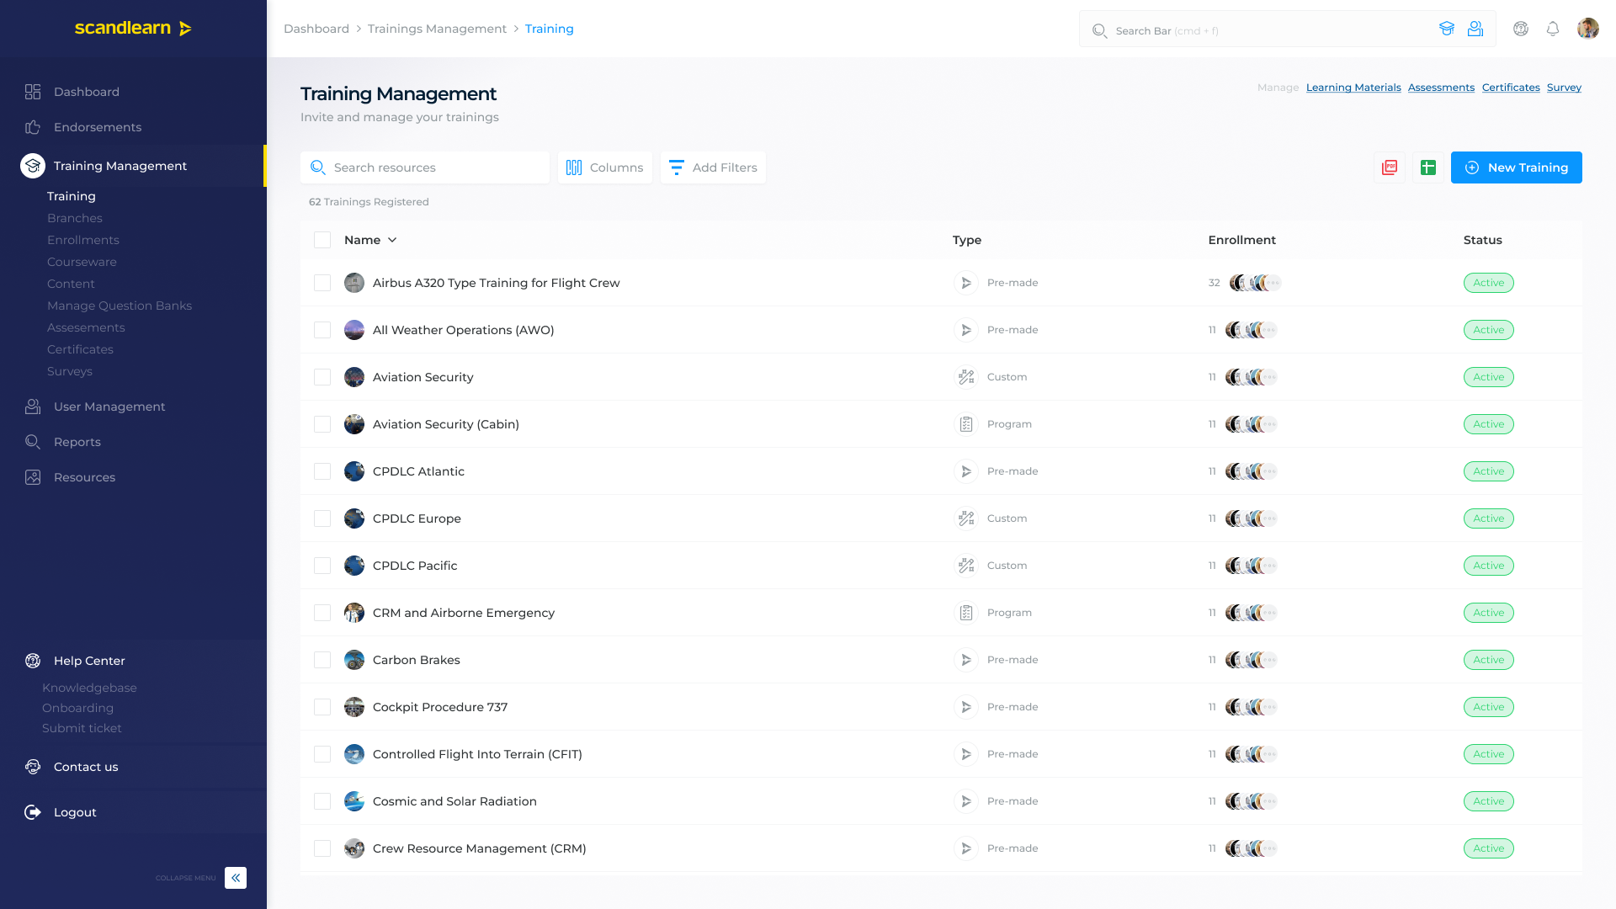This screenshot has width=1616, height=909.
Task: Toggle the select-all checkbox in table header
Action: click(x=322, y=240)
